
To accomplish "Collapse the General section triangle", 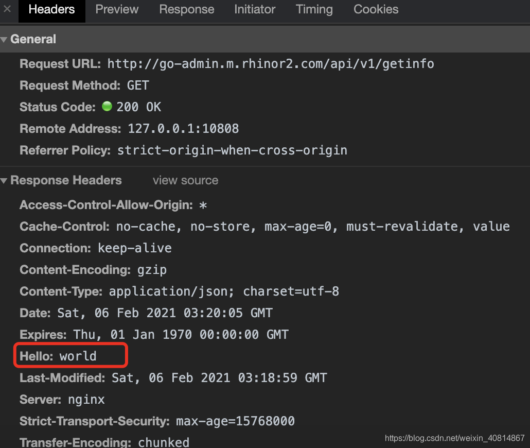I will [x=4, y=40].
